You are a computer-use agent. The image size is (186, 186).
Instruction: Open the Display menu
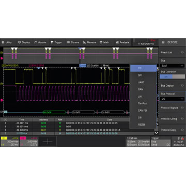point(24,42)
